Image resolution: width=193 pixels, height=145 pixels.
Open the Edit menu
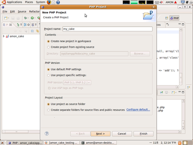click(x=13, y=12)
